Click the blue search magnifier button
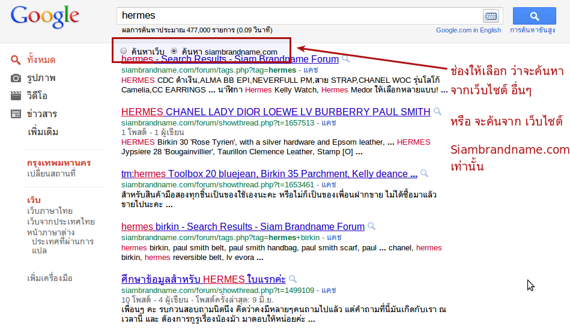 click(535, 16)
